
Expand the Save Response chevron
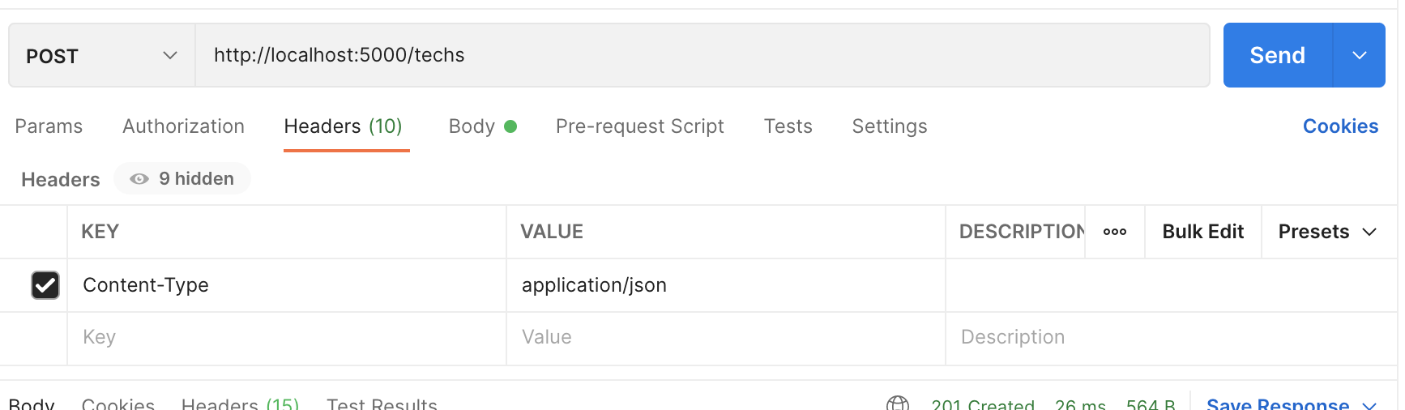(1369, 404)
